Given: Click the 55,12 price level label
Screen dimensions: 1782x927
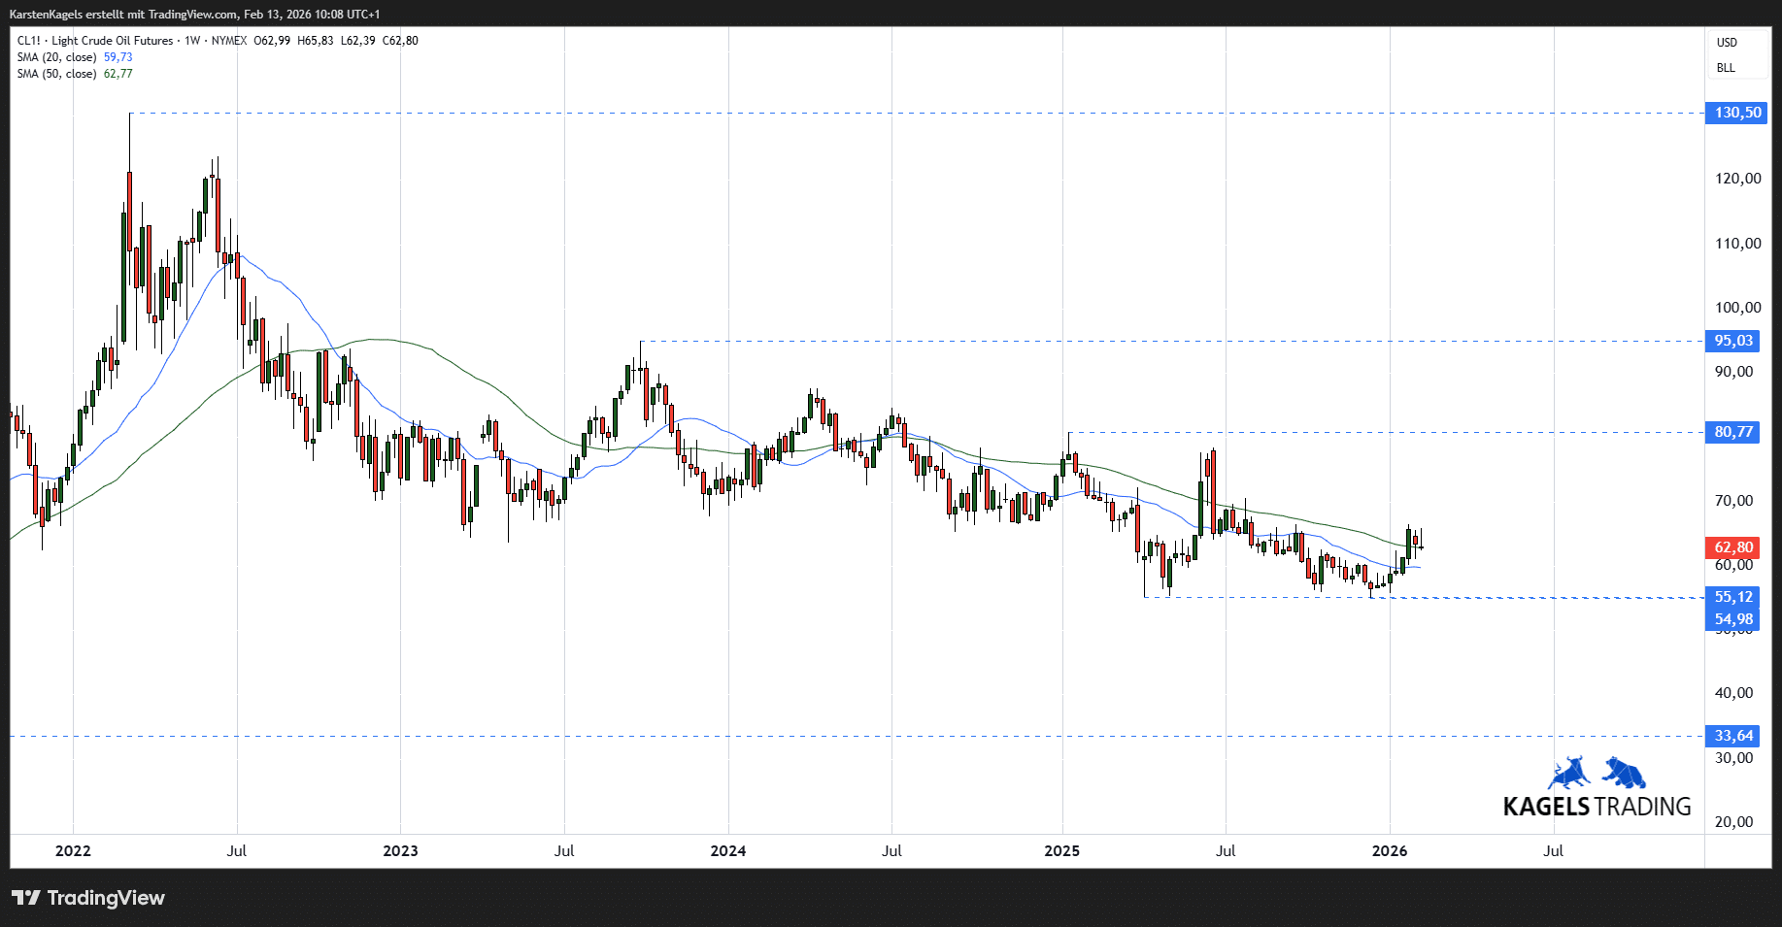Looking at the screenshot, I should 1733,597.
